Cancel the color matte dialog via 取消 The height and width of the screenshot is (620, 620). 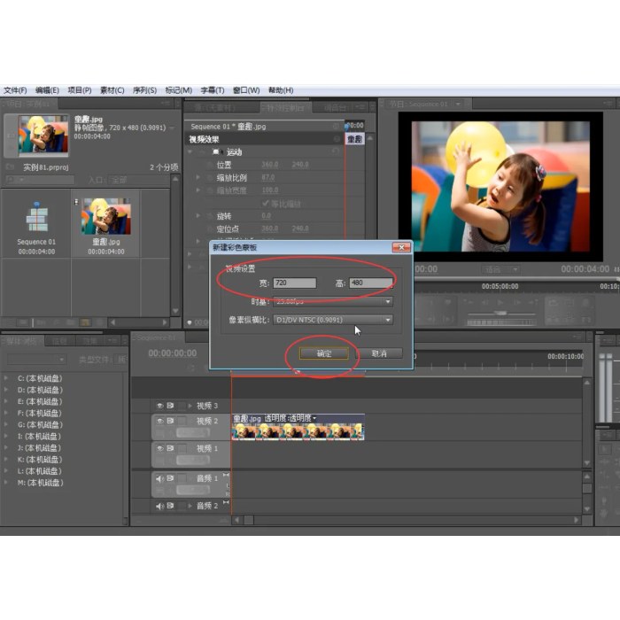pos(379,353)
